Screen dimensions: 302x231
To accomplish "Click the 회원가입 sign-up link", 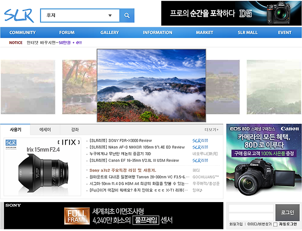I will tap(236, 224).
